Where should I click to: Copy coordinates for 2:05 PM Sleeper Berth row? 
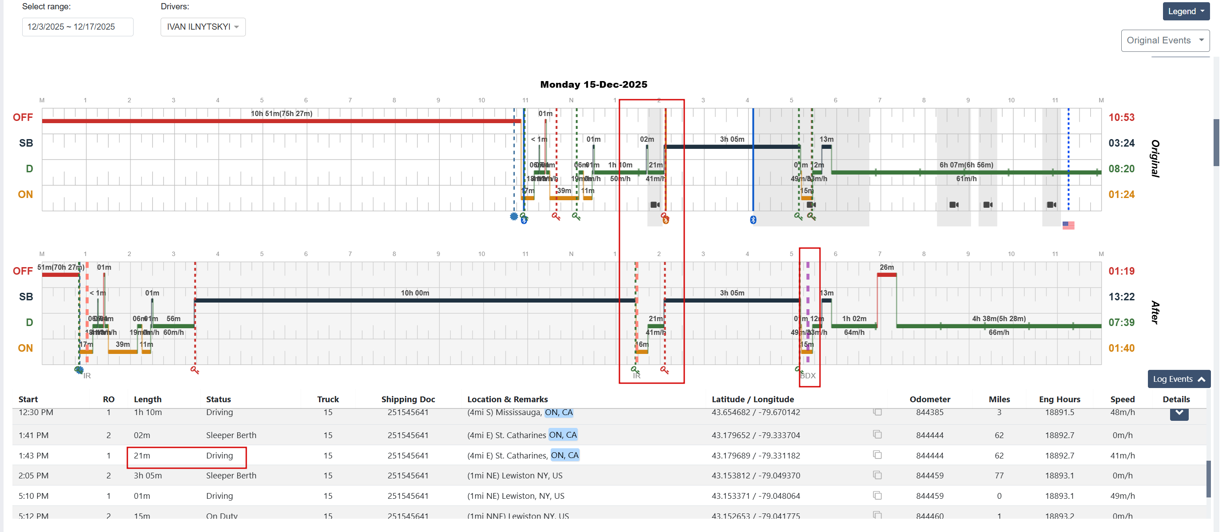coord(877,475)
